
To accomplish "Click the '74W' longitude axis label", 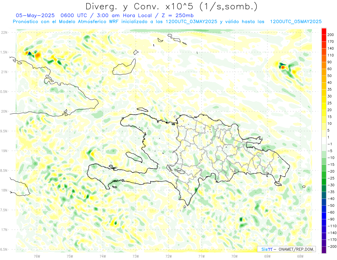I will pyautogui.click(x=103, y=256).
